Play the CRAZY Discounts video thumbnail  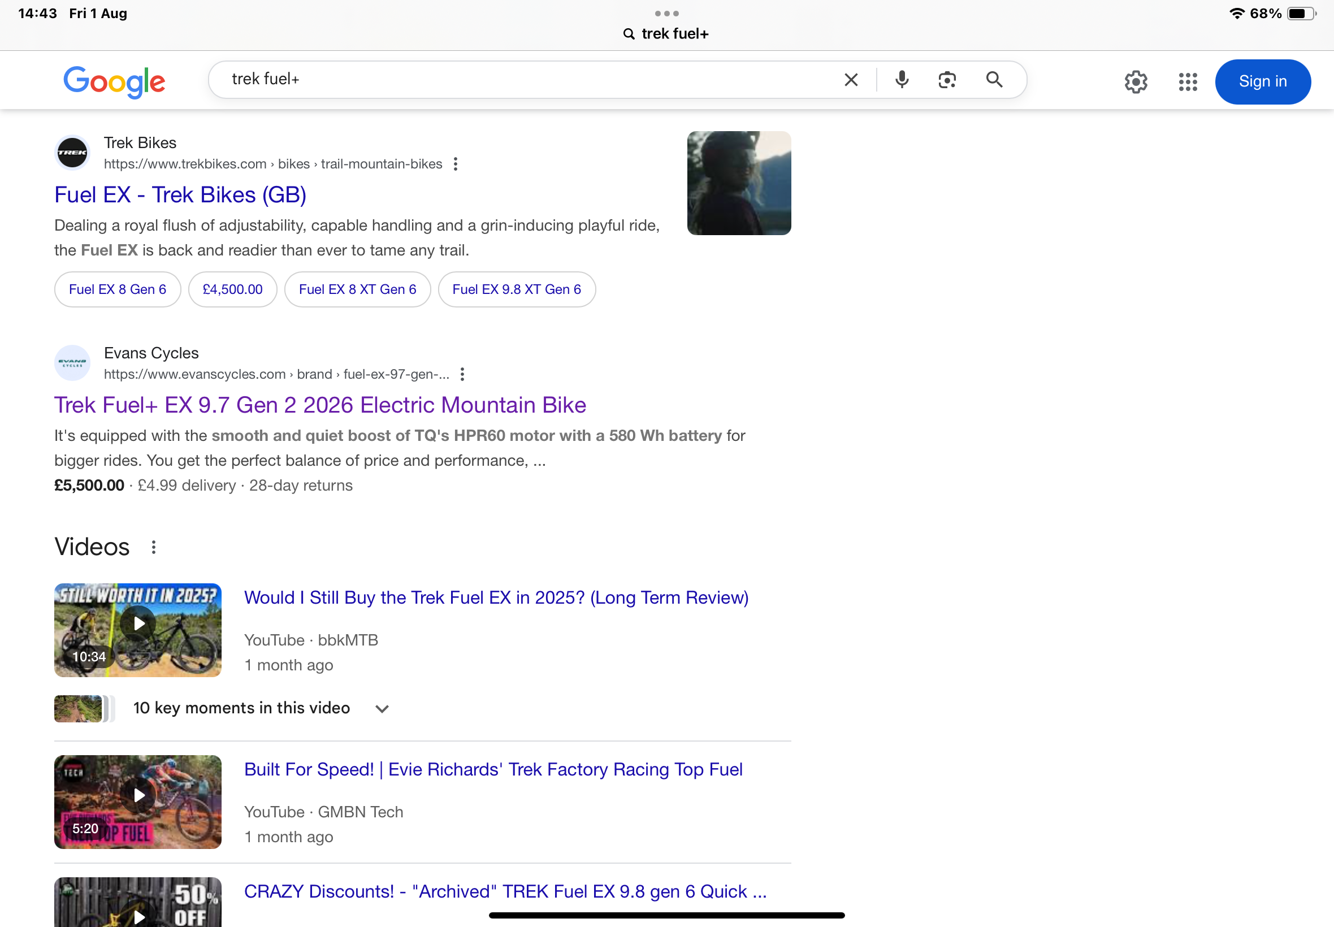tap(138, 902)
